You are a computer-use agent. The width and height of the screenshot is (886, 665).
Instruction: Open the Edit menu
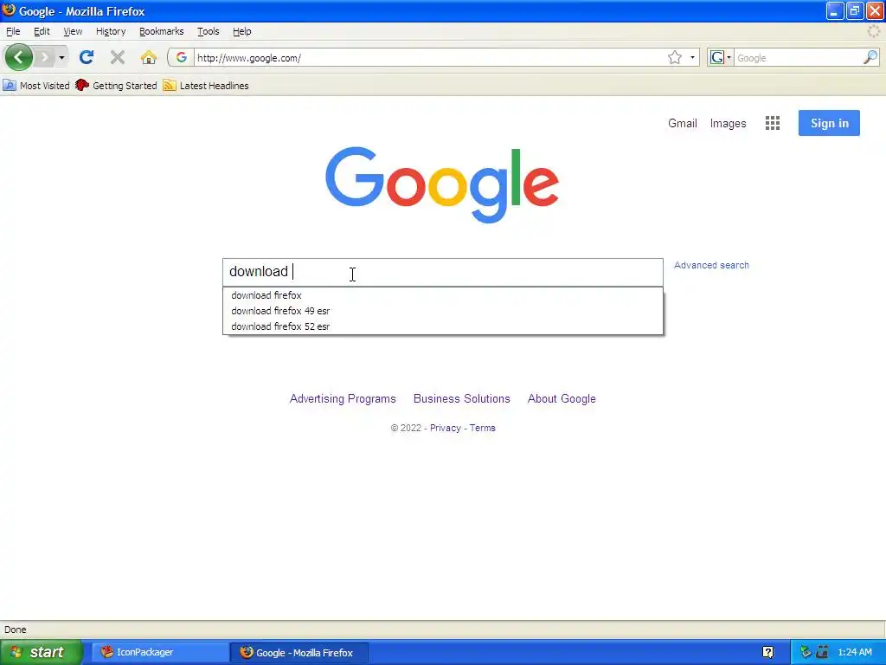tap(42, 32)
